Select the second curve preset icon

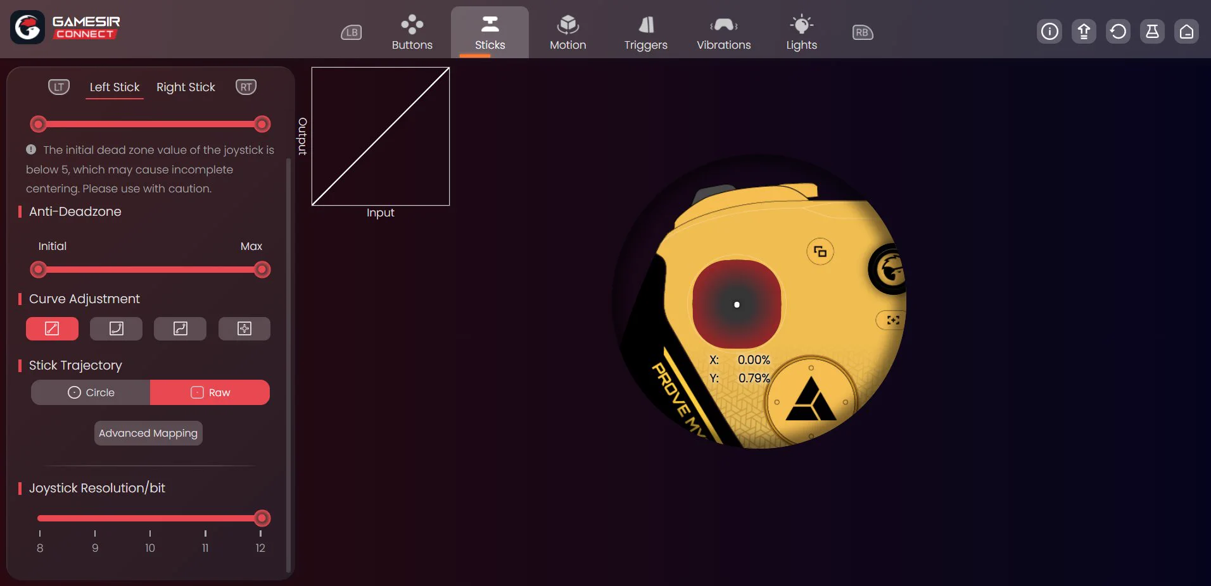(116, 328)
